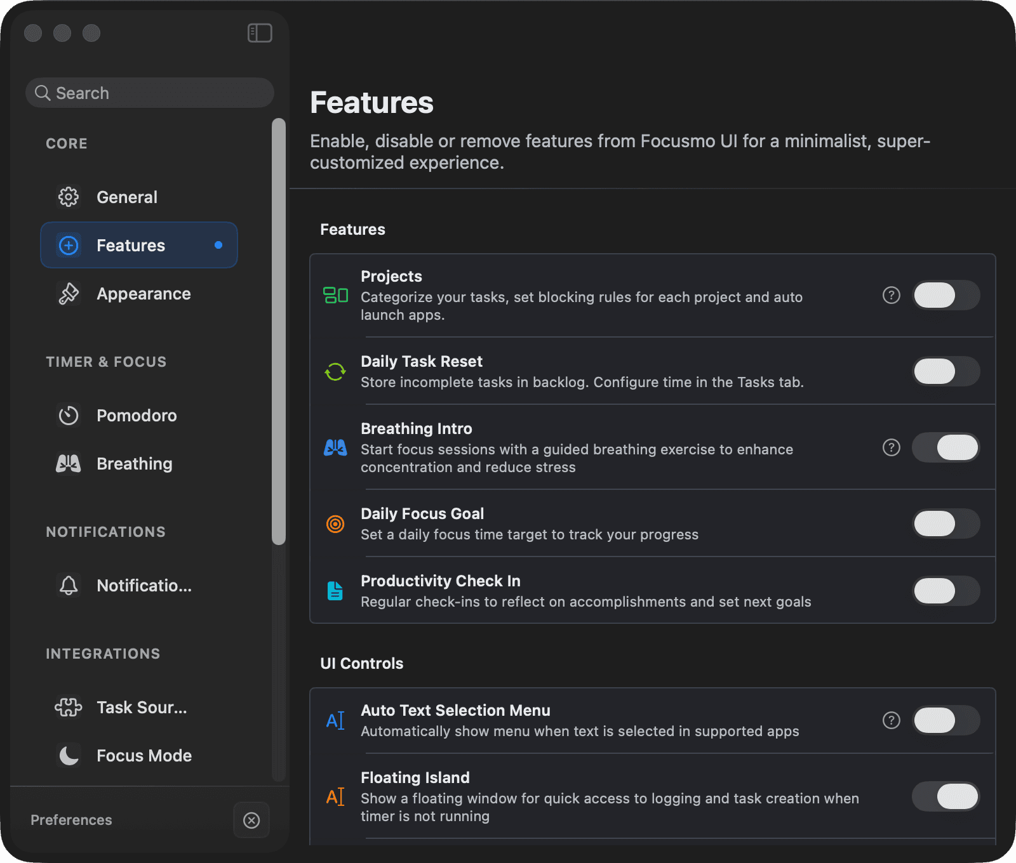Open the General settings section

pos(139,197)
